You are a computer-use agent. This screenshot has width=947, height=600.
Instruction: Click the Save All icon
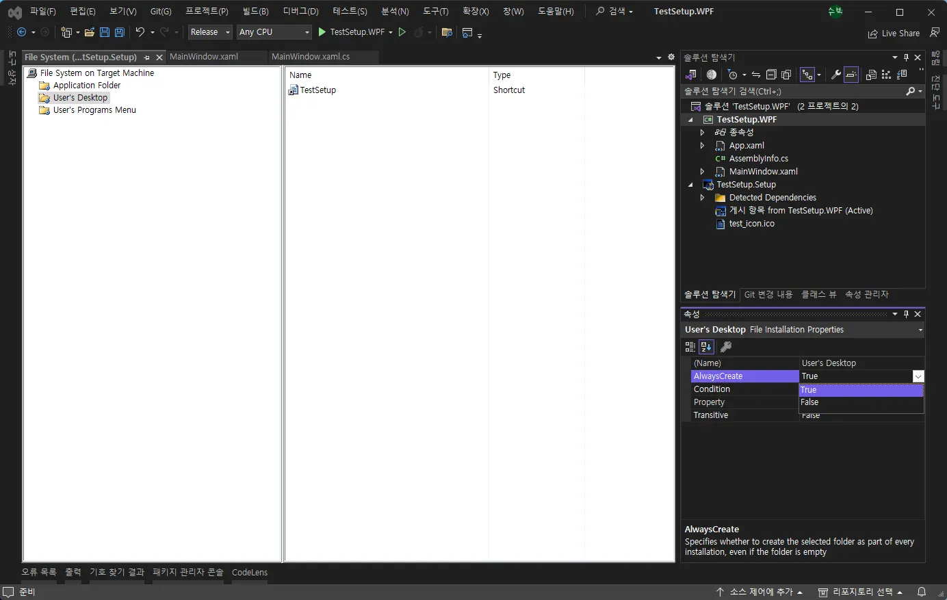coord(120,32)
